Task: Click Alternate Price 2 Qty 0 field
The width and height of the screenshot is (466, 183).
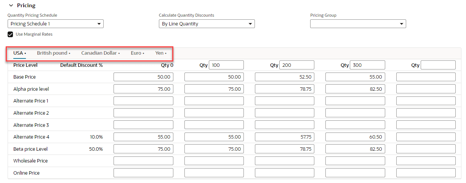Action: click(143, 113)
